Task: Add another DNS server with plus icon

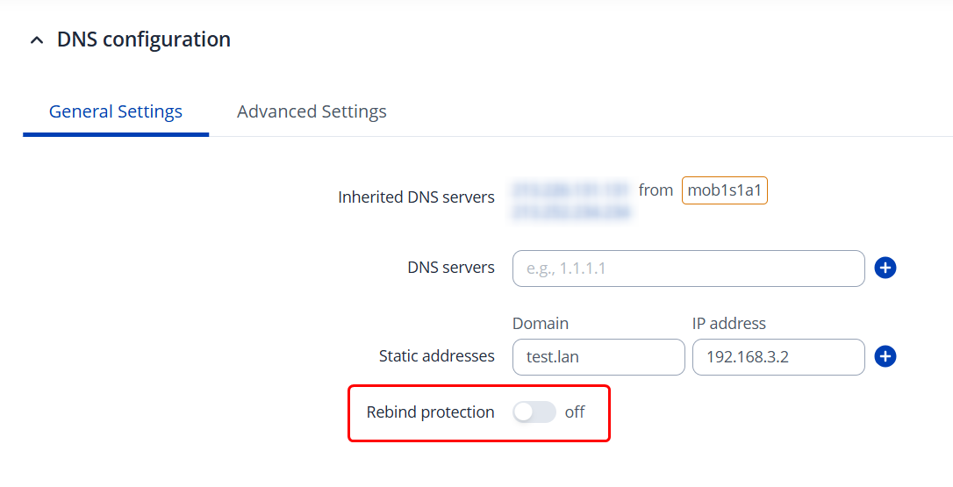Action: (885, 268)
